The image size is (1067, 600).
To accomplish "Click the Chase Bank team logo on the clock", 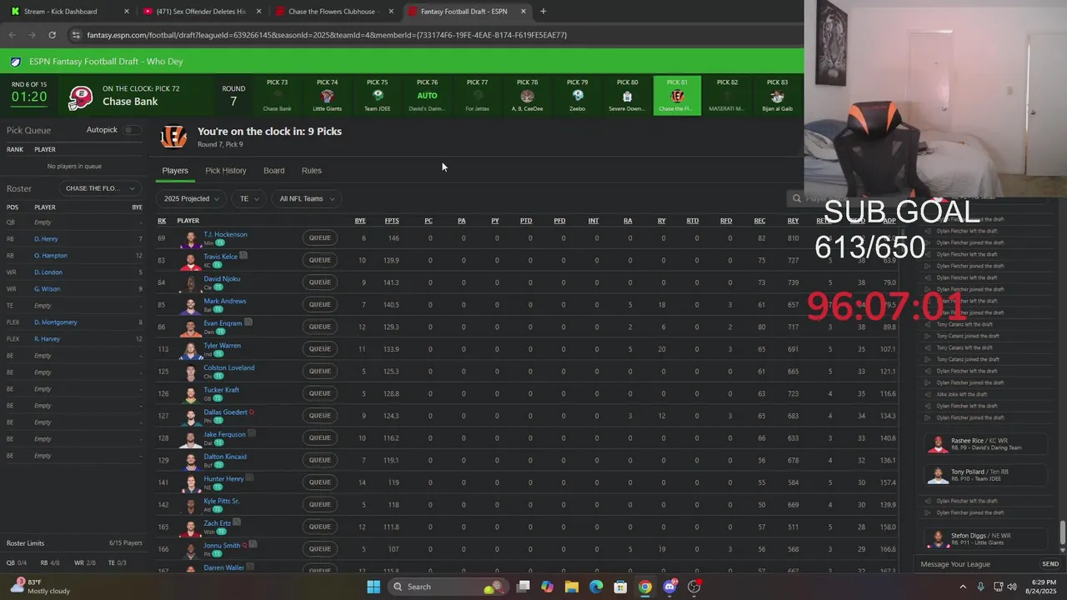I will point(80,97).
